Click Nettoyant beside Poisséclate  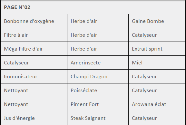pos(34,91)
